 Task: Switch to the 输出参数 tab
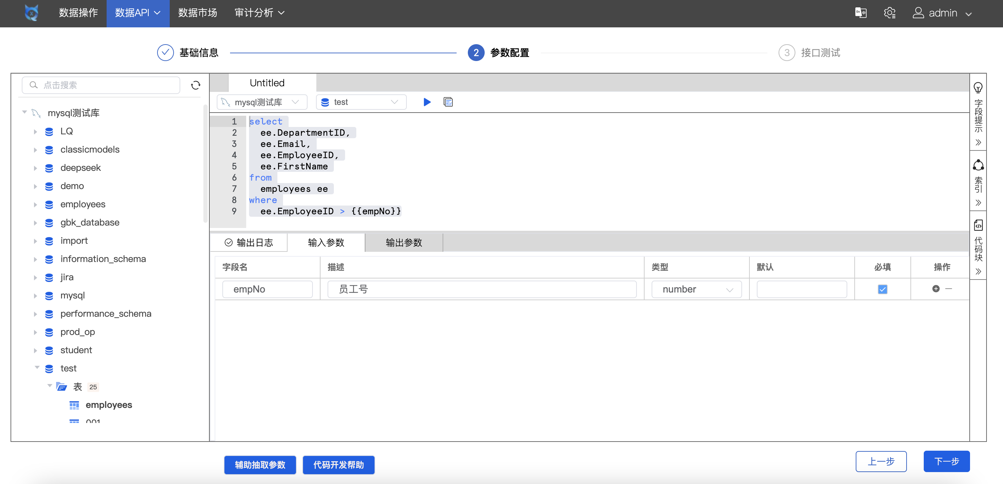[x=403, y=243]
